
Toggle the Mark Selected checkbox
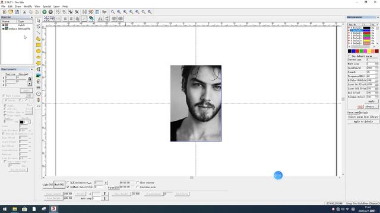coord(68,187)
